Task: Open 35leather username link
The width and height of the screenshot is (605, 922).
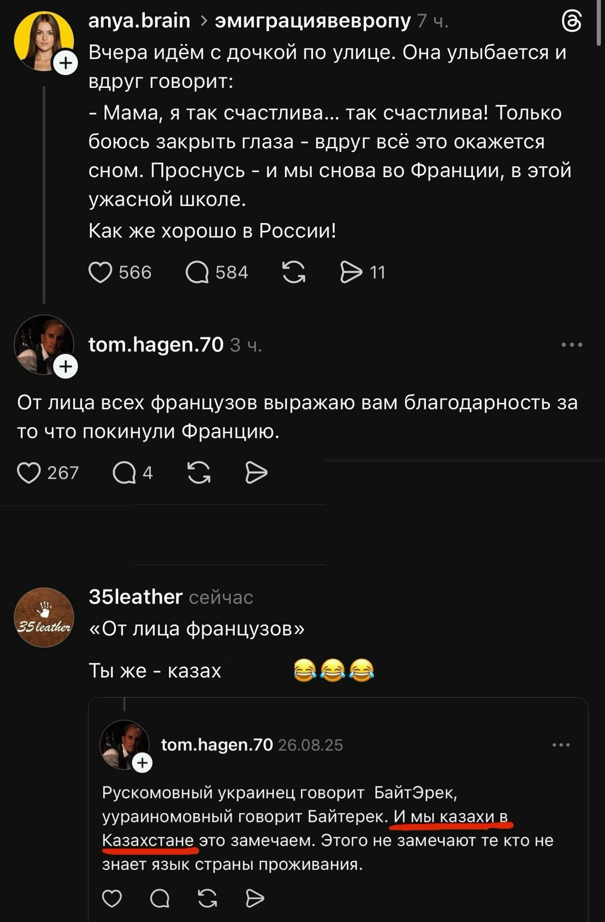Action: pyautogui.click(x=135, y=597)
